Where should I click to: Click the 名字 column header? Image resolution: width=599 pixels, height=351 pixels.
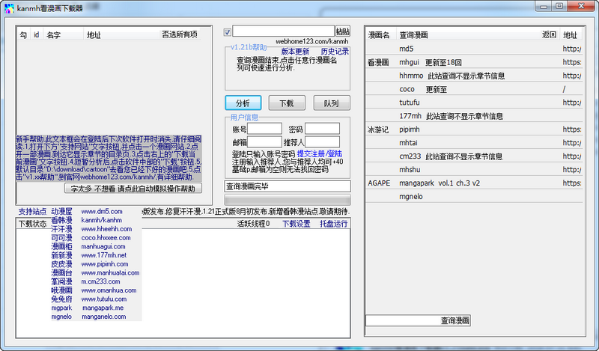[63, 34]
